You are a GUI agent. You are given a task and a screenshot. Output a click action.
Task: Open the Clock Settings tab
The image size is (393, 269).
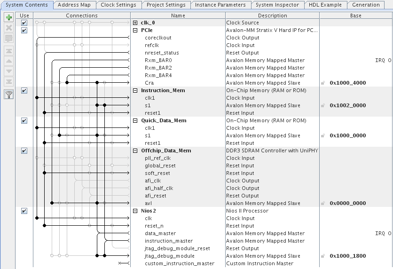(x=118, y=5)
